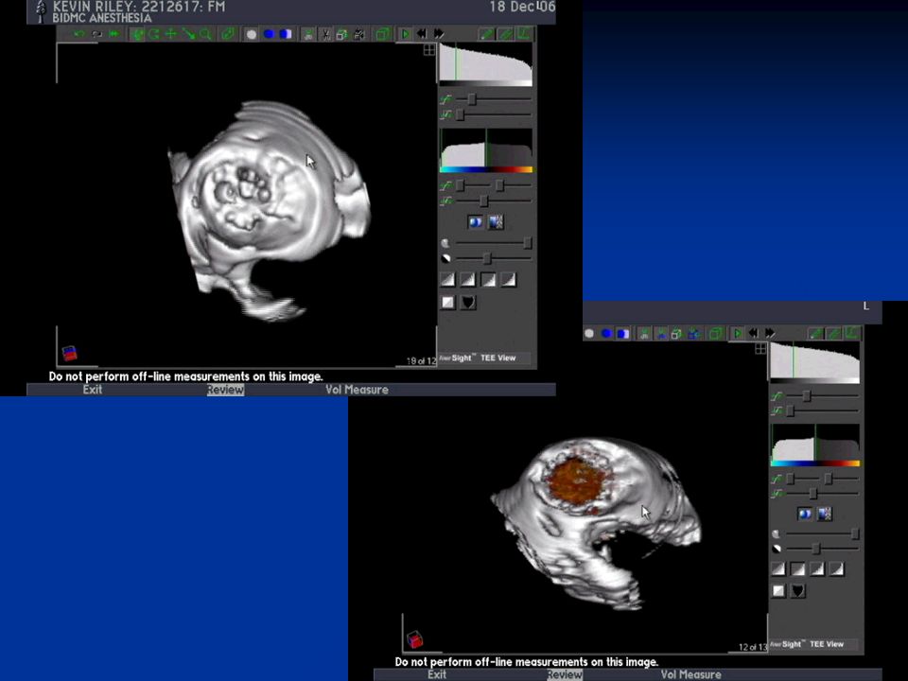Click the rightmost green measure icon in upper toolbar
Screen dimensions: 908x681
coord(524,34)
